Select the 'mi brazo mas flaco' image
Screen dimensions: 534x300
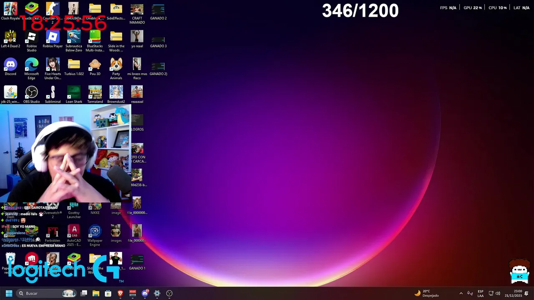point(137,69)
